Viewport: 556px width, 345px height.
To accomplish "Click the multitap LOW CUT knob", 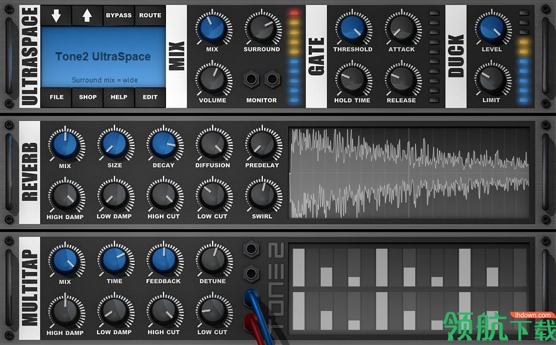I will (213, 310).
